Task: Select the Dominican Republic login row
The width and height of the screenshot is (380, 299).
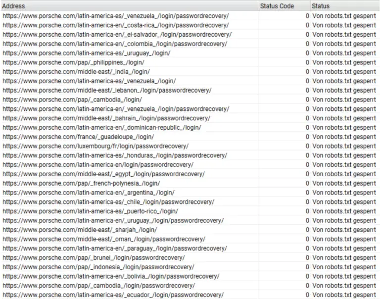Action: 101,127
